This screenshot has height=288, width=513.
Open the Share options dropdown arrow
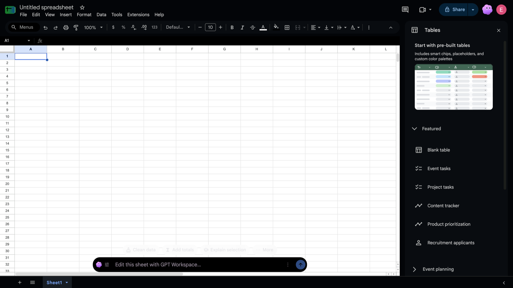pos(473,10)
